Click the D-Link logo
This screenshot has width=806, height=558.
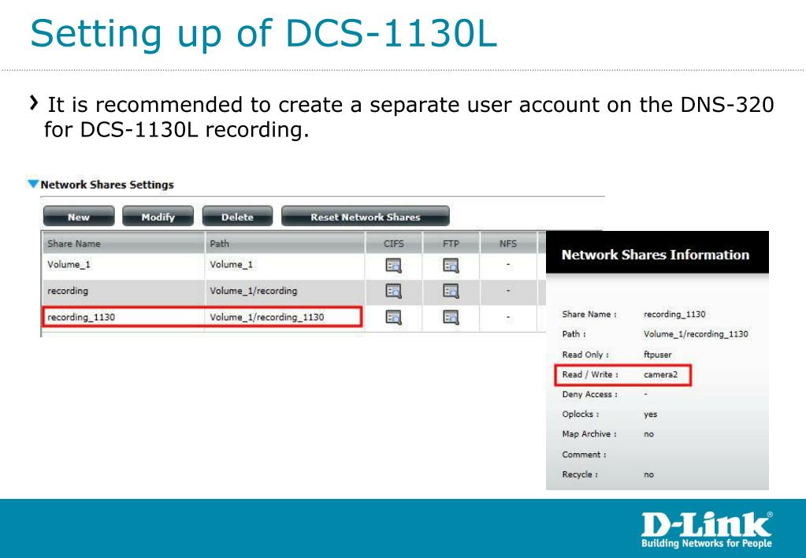tap(706, 530)
